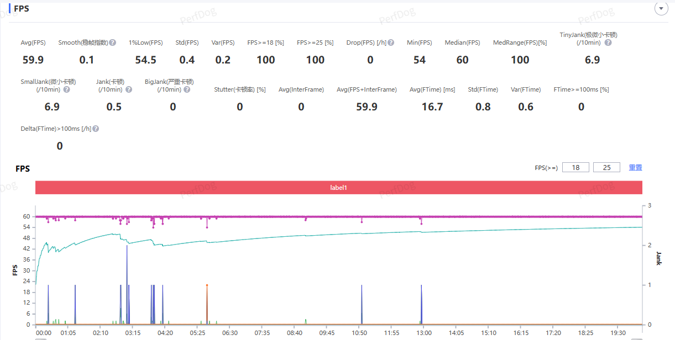Select the red label1 bar
Viewport: 675px width, 340px height.
pyautogui.click(x=338, y=188)
